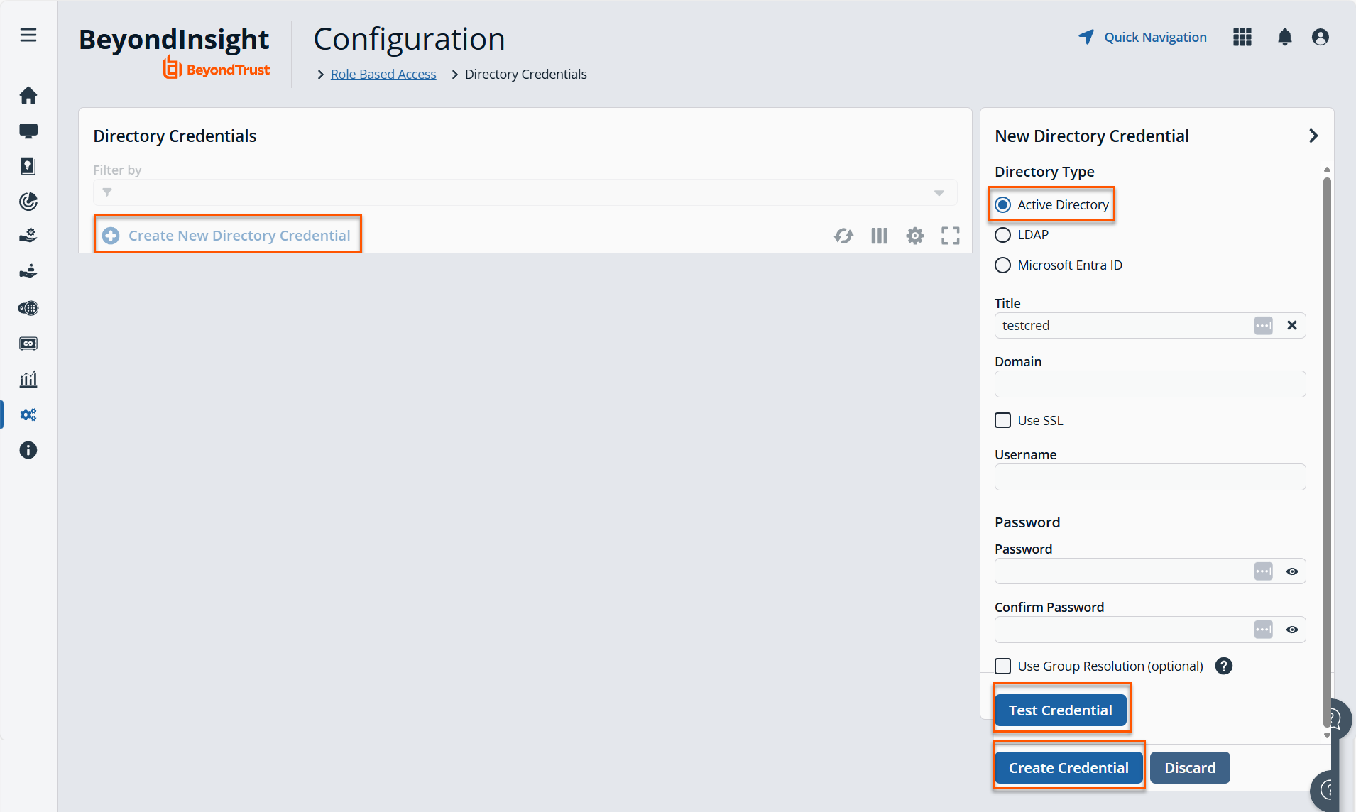Open Configuration gears in sidebar
1356x812 pixels.
point(28,415)
